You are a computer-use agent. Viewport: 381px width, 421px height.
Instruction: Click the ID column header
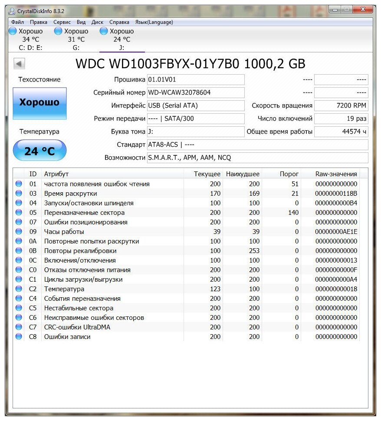33,174
